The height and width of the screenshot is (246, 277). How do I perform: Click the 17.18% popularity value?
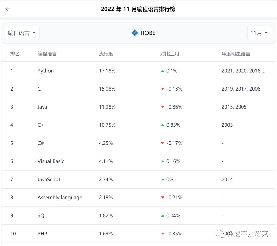[x=107, y=71]
